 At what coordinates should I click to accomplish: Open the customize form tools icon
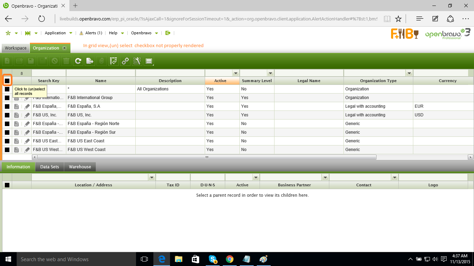click(x=137, y=61)
